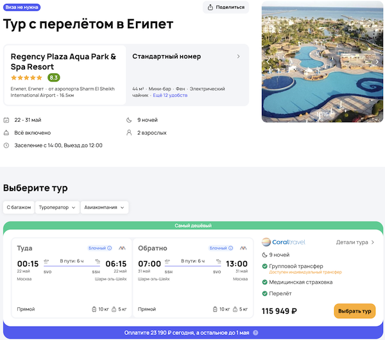Toggle the С багажом filter
This screenshot has width=385, height=340.
coord(19,207)
